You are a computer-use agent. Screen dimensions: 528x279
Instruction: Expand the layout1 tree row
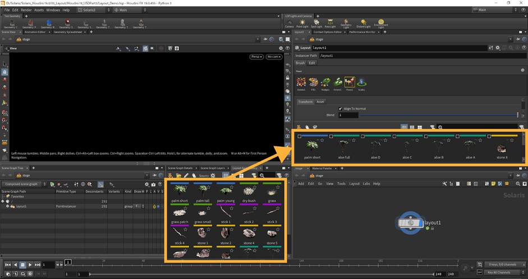pos(7,206)
